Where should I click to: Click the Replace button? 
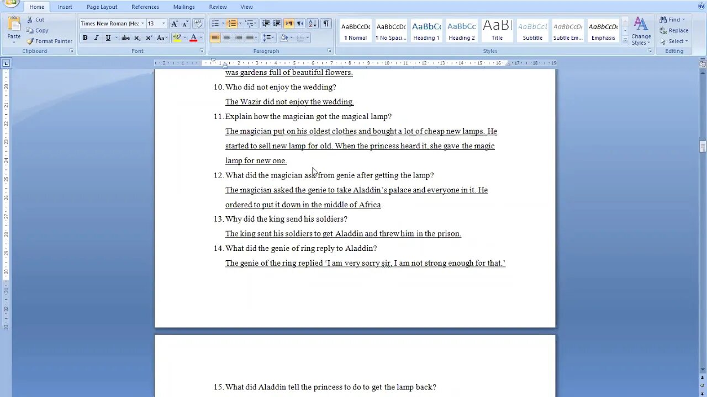pyautogui.click(x=674, y=30)
